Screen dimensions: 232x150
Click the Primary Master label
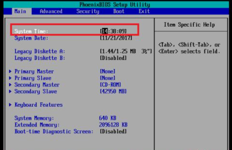pos(34,71)
